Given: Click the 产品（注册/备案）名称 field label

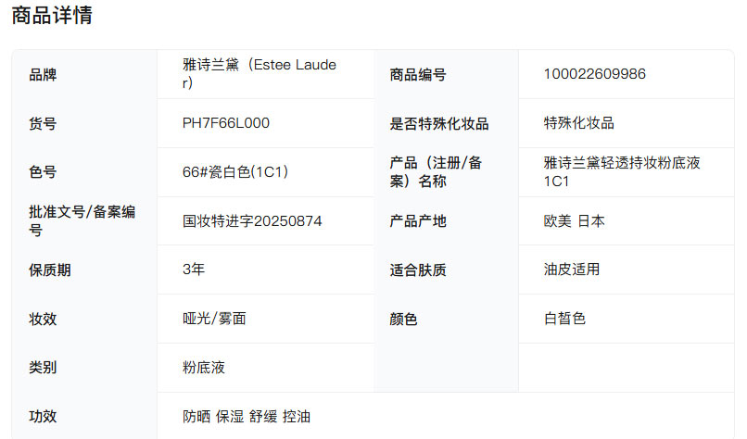Looking at the screenshot, I should 436,172.
